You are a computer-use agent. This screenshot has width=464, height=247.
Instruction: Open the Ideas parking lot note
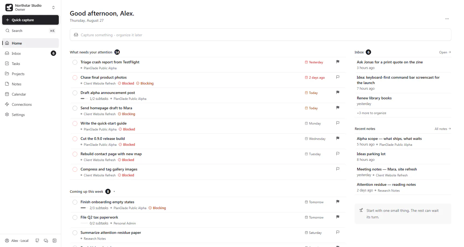pos(403,157)
